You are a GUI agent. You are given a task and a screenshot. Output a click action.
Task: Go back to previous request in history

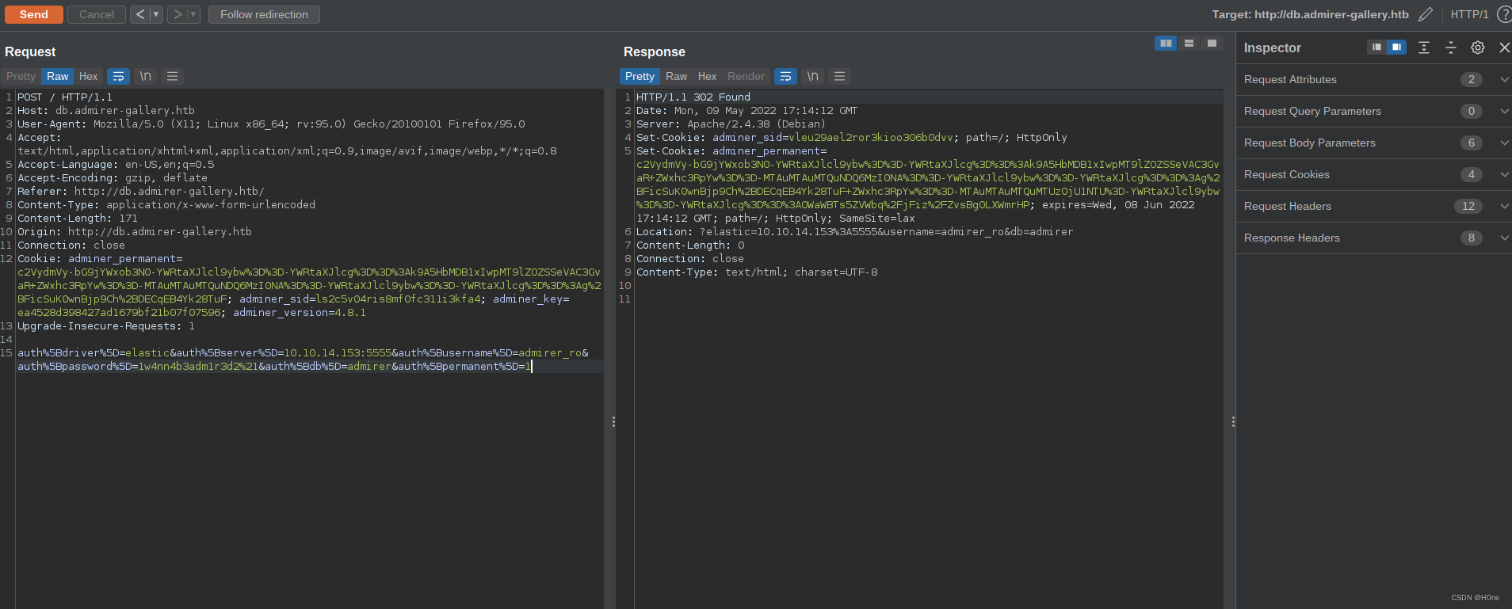[x=140, y=14]
